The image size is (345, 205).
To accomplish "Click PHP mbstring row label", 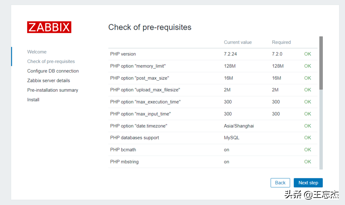I will click(x=124, y=162).
